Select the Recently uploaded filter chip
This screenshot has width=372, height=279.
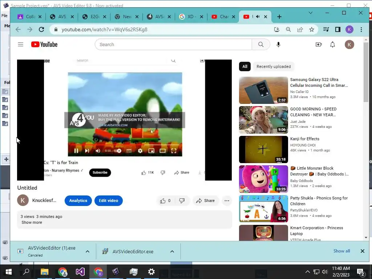coord(274,66)
